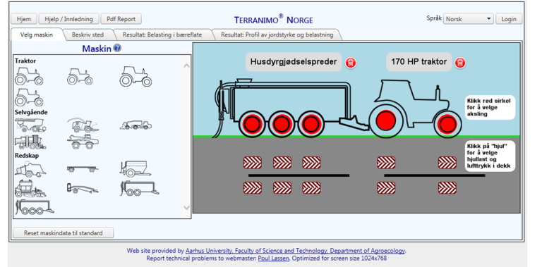The width and height of the screenshot is (542, 267).
Task: Click the Terranimo Norge title
Action: click(x=273, y=20)
